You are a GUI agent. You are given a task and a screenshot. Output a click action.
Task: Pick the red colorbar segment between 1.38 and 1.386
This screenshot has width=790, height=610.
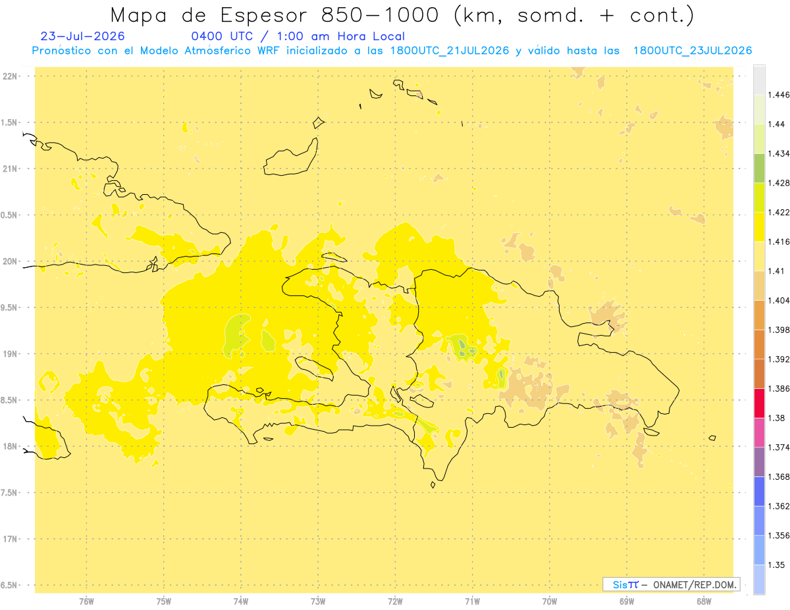pos(759,403)
